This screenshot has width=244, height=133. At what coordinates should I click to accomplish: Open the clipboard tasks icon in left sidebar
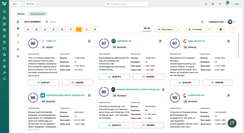click(x=4, y=42)
